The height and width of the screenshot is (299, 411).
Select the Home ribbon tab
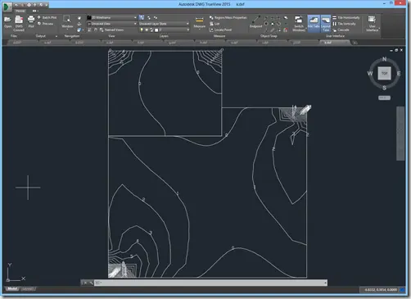[20, 11]
